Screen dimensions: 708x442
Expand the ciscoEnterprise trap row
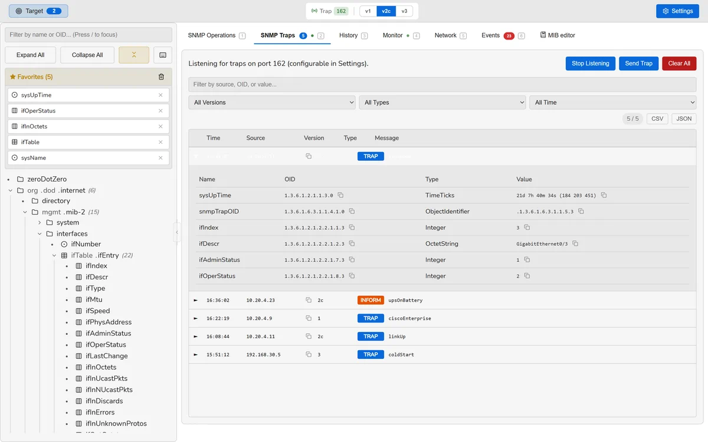[196, 318]
